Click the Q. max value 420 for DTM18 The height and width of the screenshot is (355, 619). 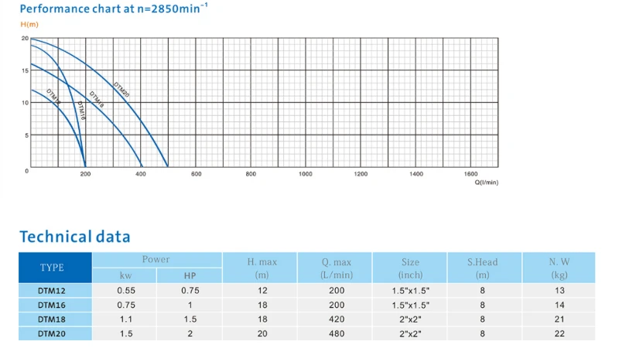tap(337, 319)
